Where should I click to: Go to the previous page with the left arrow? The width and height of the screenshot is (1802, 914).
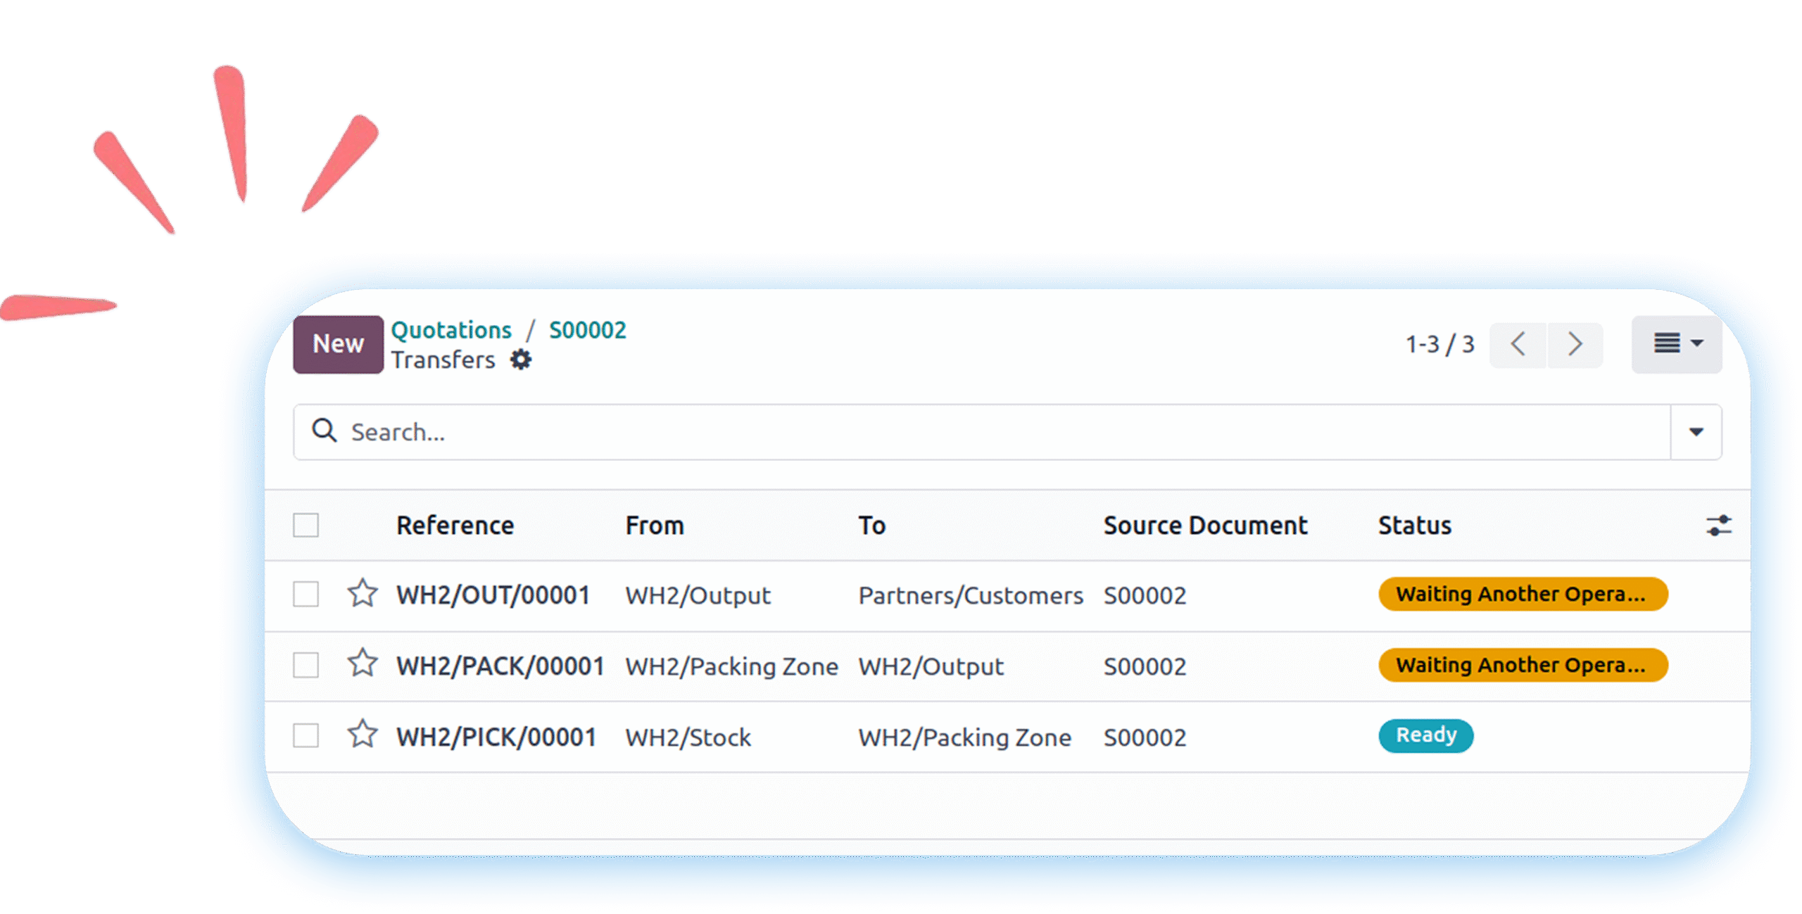point(1518,345)
